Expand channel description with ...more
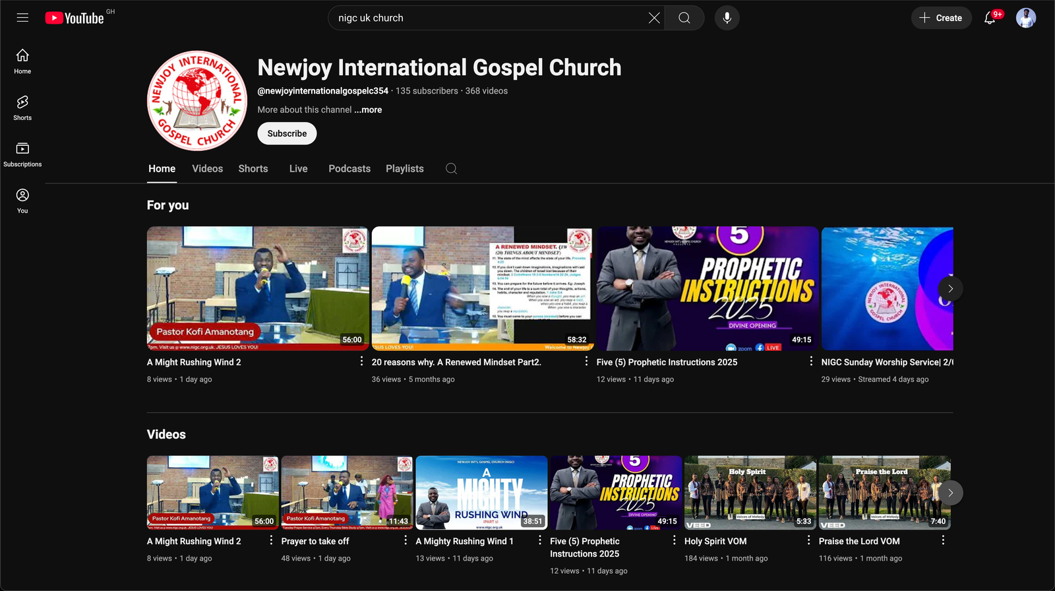The image size is (1055, 591). [368, 109]
